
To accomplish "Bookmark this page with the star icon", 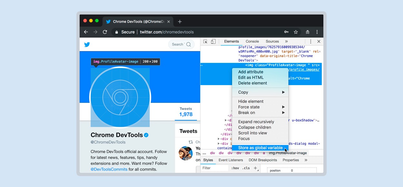I will coord(296,32).
